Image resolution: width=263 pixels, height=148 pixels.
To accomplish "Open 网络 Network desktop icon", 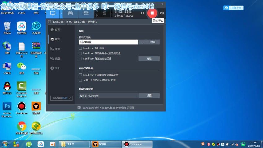I will 7,48.
